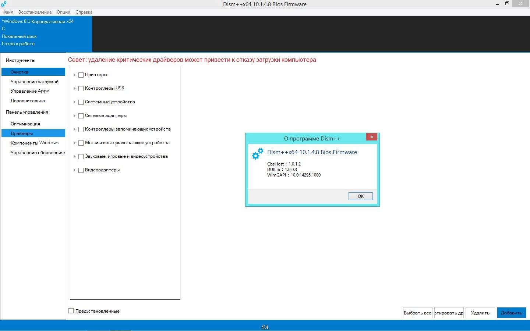This screenshot has height=331, width=530.
Task: Expand the Видеоадаптеры node arrow
Action: pos(74,170)
